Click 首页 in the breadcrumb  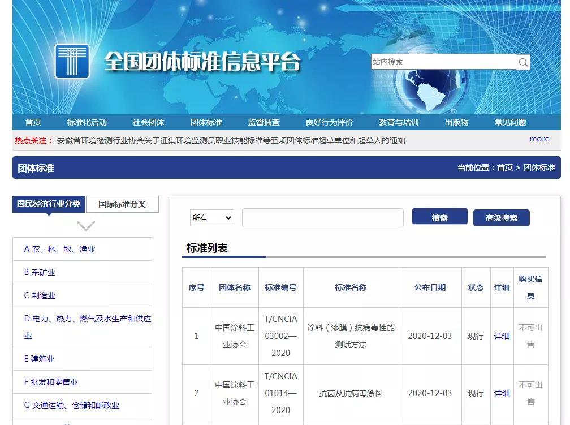coord(505,168)
